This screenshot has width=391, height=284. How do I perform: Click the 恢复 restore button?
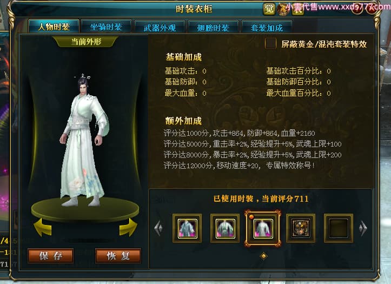point(118,256)
